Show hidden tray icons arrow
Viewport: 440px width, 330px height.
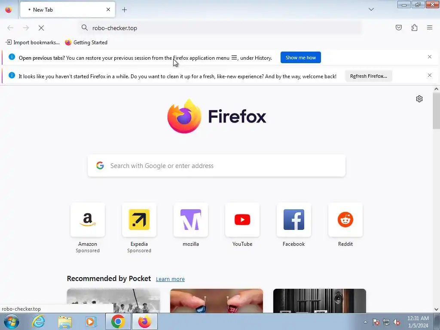tap(365, 322)
